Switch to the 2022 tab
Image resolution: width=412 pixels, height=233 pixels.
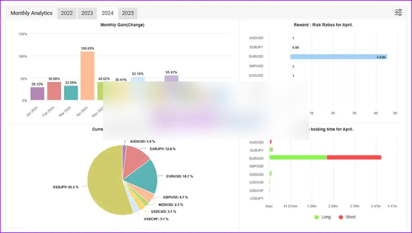[67, 13]
